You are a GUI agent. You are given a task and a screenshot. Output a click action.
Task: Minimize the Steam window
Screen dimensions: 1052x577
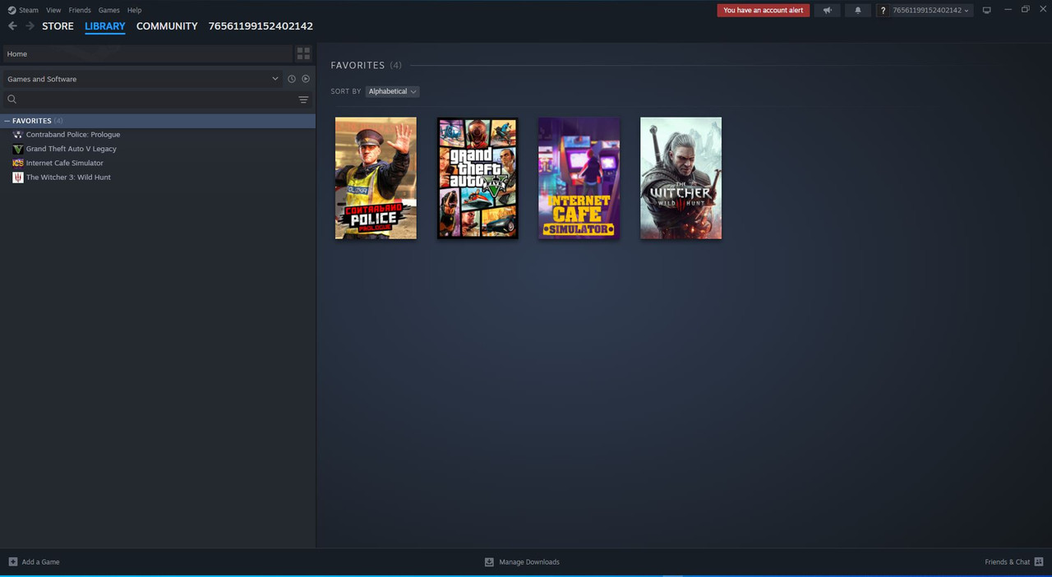click(1008, 10)
